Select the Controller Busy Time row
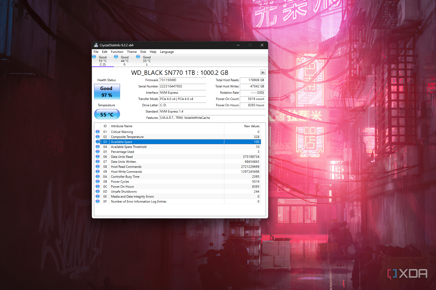The width and height of the screenshot is (436, 290). click(178, 177)
